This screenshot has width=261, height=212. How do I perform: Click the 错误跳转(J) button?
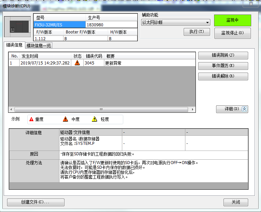(x=223, y=55)
